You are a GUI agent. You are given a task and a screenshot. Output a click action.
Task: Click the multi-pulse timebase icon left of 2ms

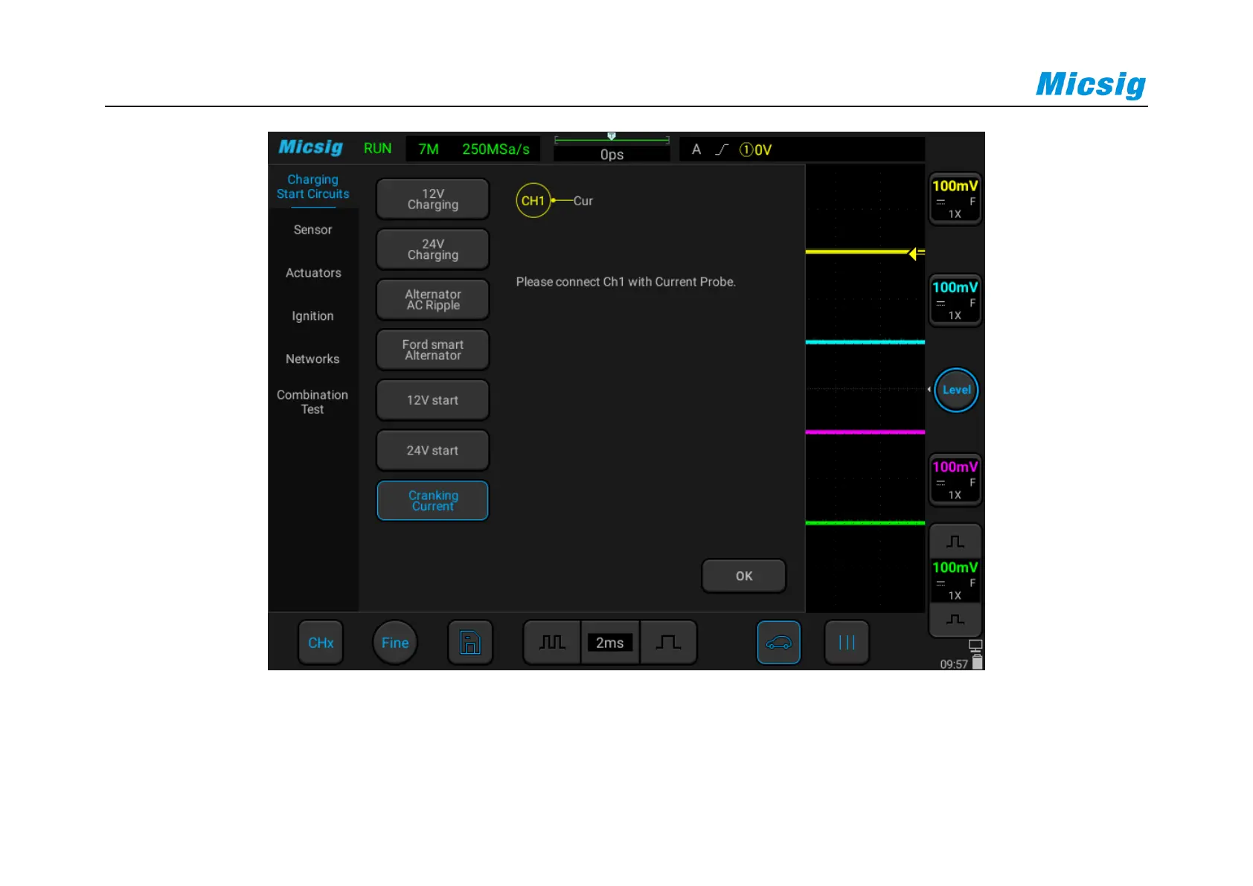(552, 642)
